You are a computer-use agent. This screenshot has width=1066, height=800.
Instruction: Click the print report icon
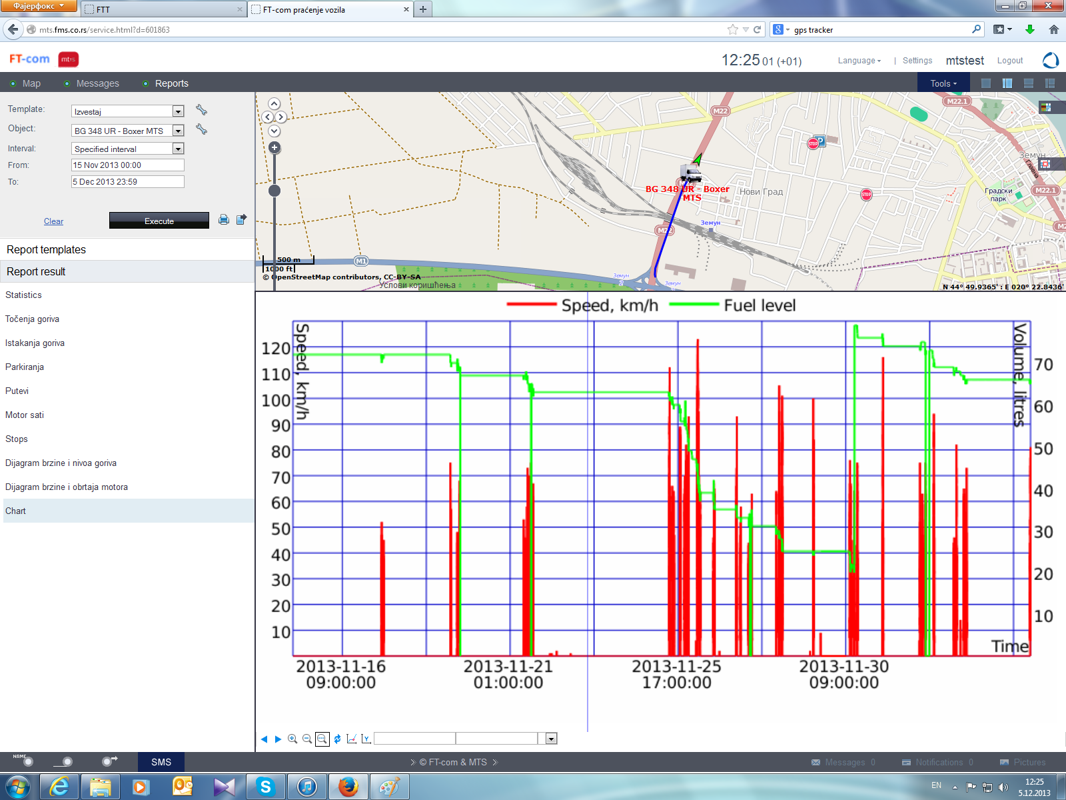tap(224, 219)
